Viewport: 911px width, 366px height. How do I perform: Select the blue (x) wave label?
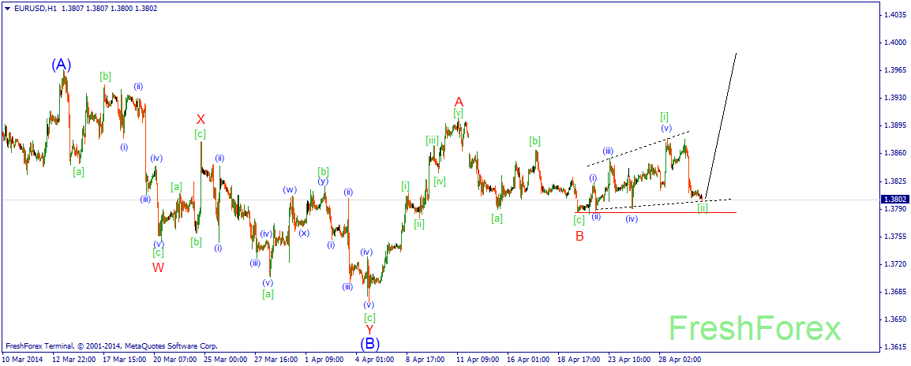coord(304,233)
